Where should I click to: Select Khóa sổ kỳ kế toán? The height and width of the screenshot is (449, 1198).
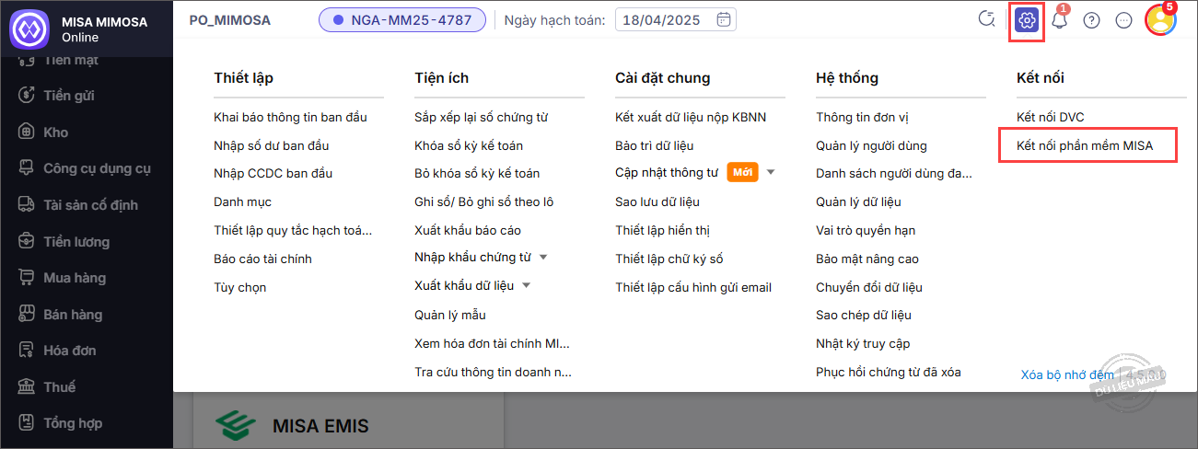(x=469, y=145)
